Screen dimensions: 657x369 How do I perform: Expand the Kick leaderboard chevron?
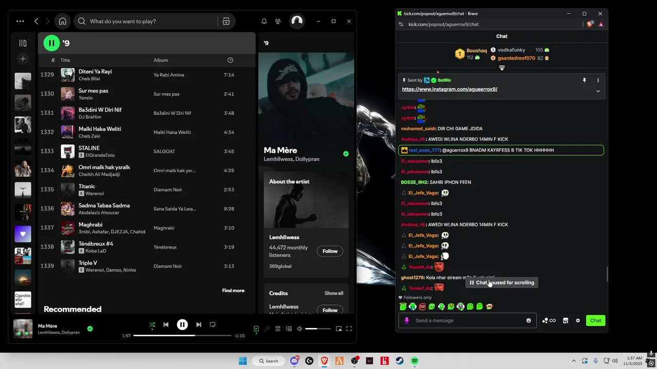coord(502,68)
